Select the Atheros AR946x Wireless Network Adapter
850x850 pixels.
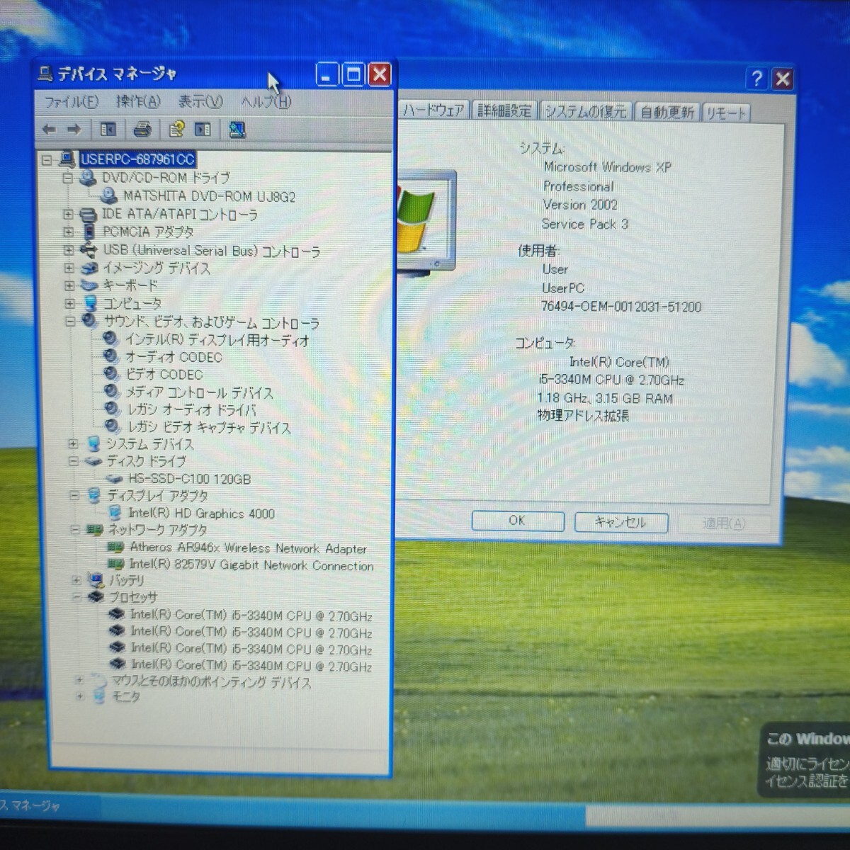pos(248,548)
